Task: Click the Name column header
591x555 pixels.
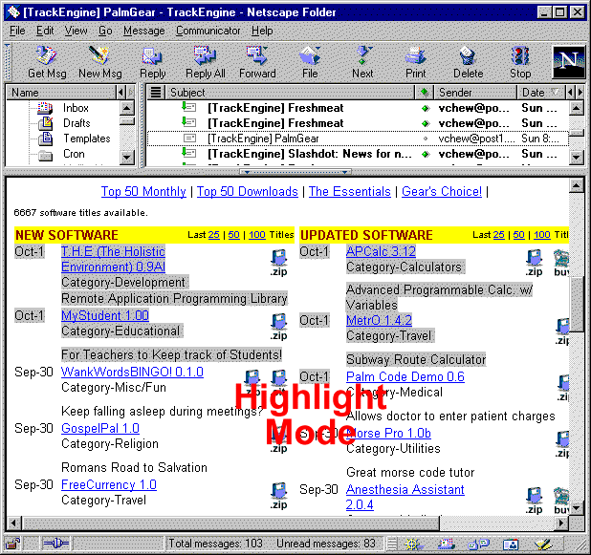Action: click(61, 93)
